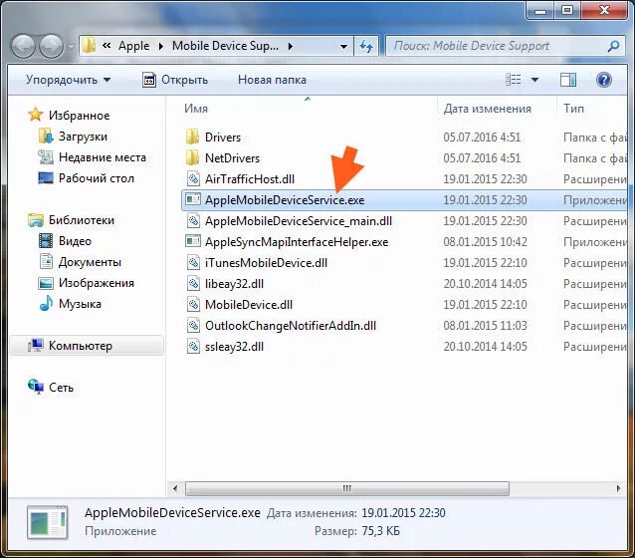This screenshot has height=558, width=635.
Task: Select AppleMobileDeviceService.exe file icon
Action: [x=193, y=199]
